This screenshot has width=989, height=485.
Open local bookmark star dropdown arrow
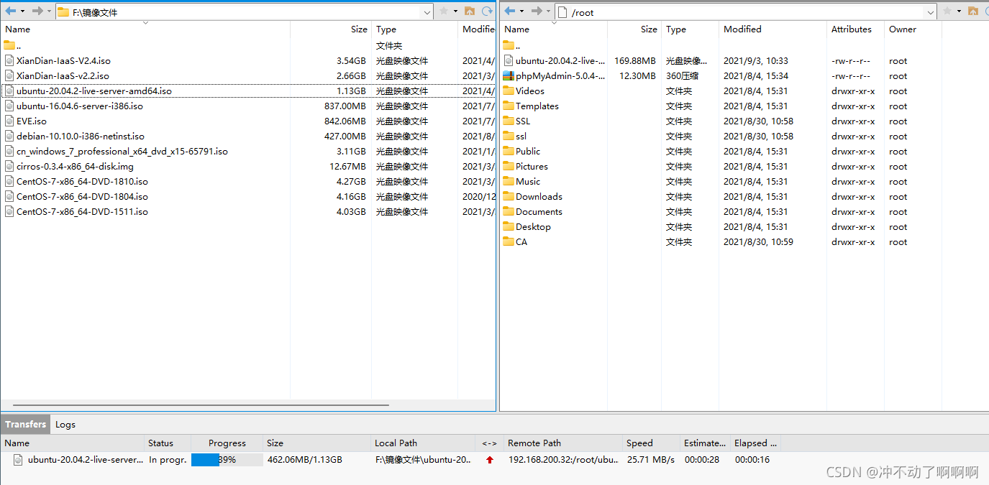pos(455,11)
